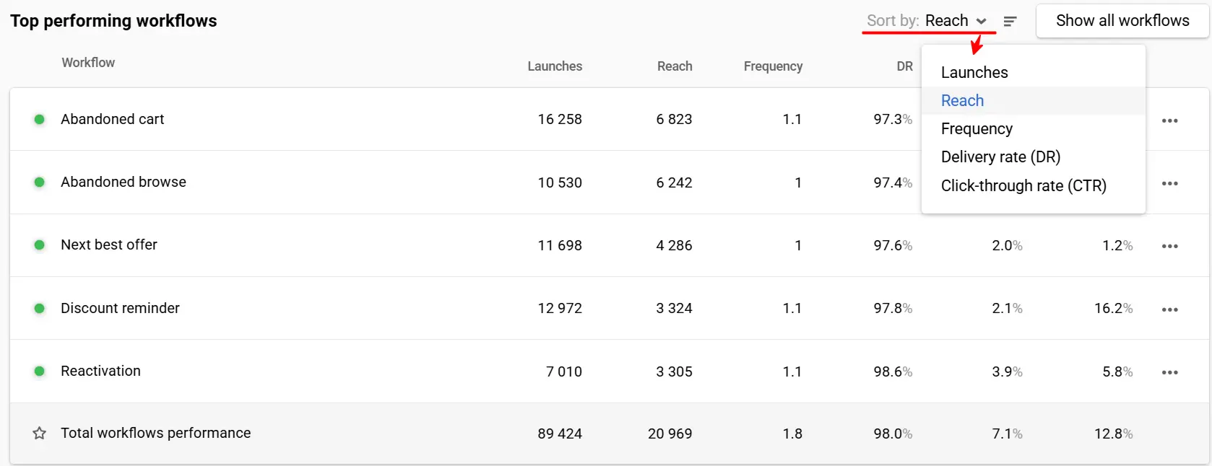Click the Reach column header
1212x466 pixels.
point(674,66)
